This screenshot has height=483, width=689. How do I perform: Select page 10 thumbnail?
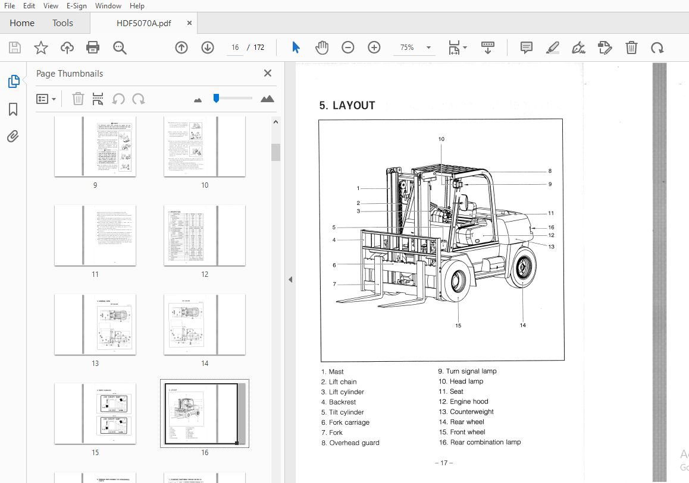point(204,147)
